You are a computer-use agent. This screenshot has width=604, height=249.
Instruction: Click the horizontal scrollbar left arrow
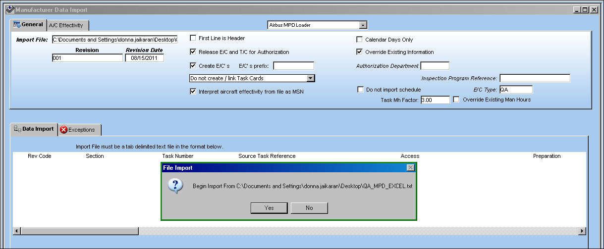(17, 231)
